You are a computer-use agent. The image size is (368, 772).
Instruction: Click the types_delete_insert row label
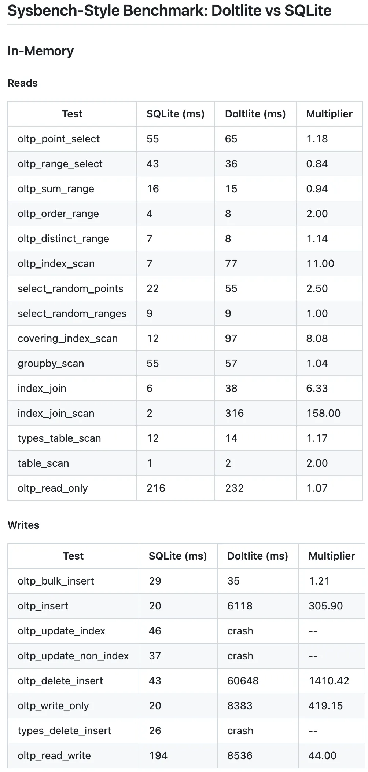(64, 731)
